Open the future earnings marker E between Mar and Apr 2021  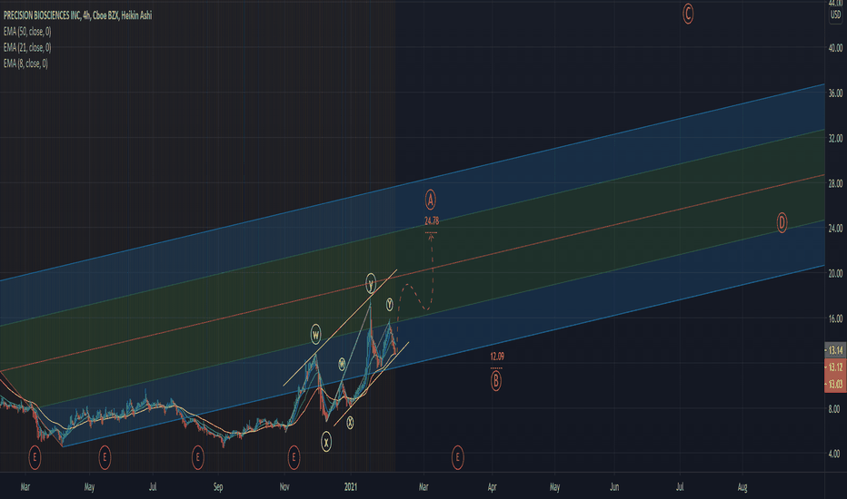pyautogui.click(x=457, y=458)
